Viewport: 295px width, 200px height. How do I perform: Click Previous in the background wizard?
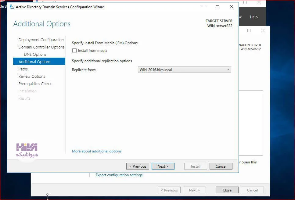coord(169,190)
